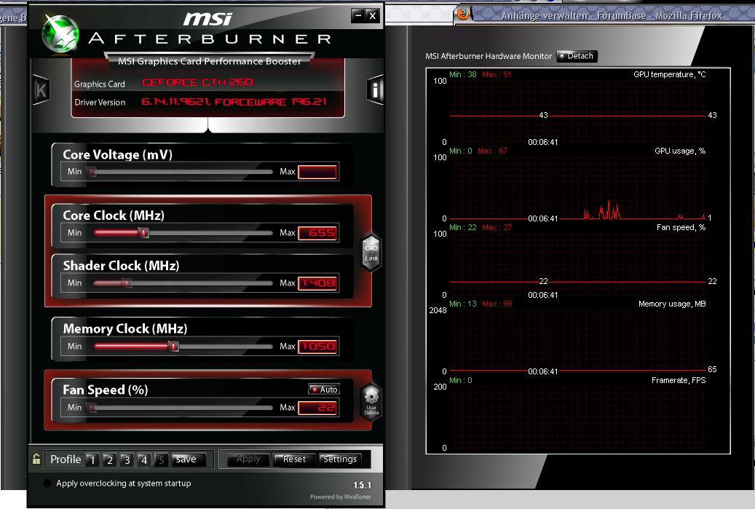Click the 'GEFORCE GTX 260' graphics card text
The image size is (755, 509).
click(x=197, y=82)
